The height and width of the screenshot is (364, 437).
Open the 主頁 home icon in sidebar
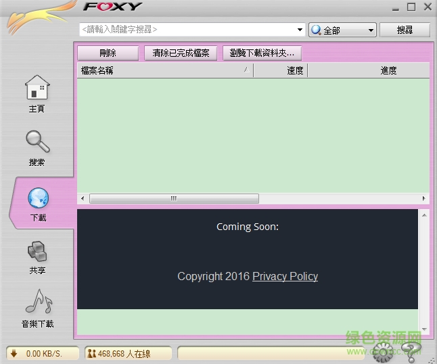37,88
